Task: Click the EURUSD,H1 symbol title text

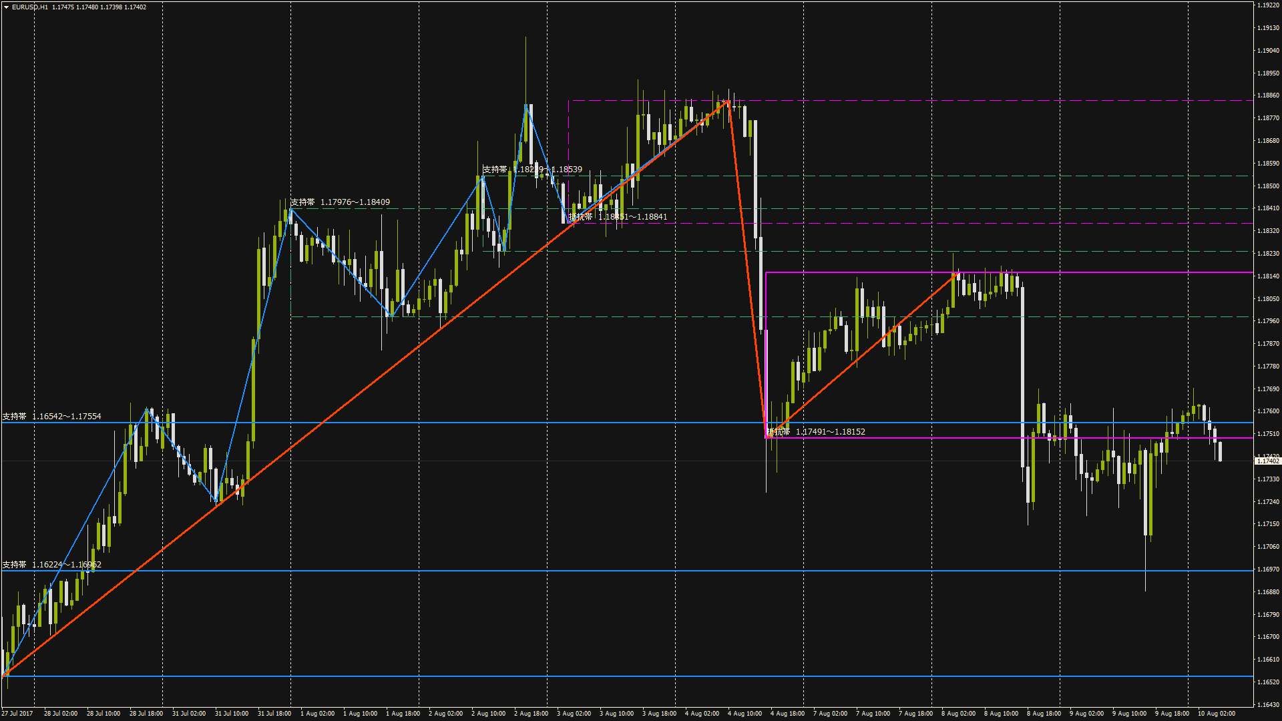Action: click(30, 7)
